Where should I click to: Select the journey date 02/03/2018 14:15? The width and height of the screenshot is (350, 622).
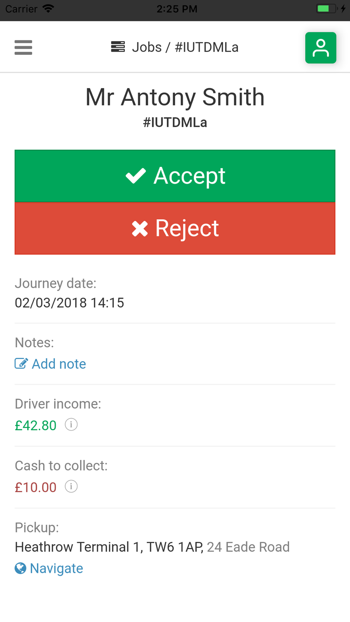pyautogui.click(x=69, y=303)
